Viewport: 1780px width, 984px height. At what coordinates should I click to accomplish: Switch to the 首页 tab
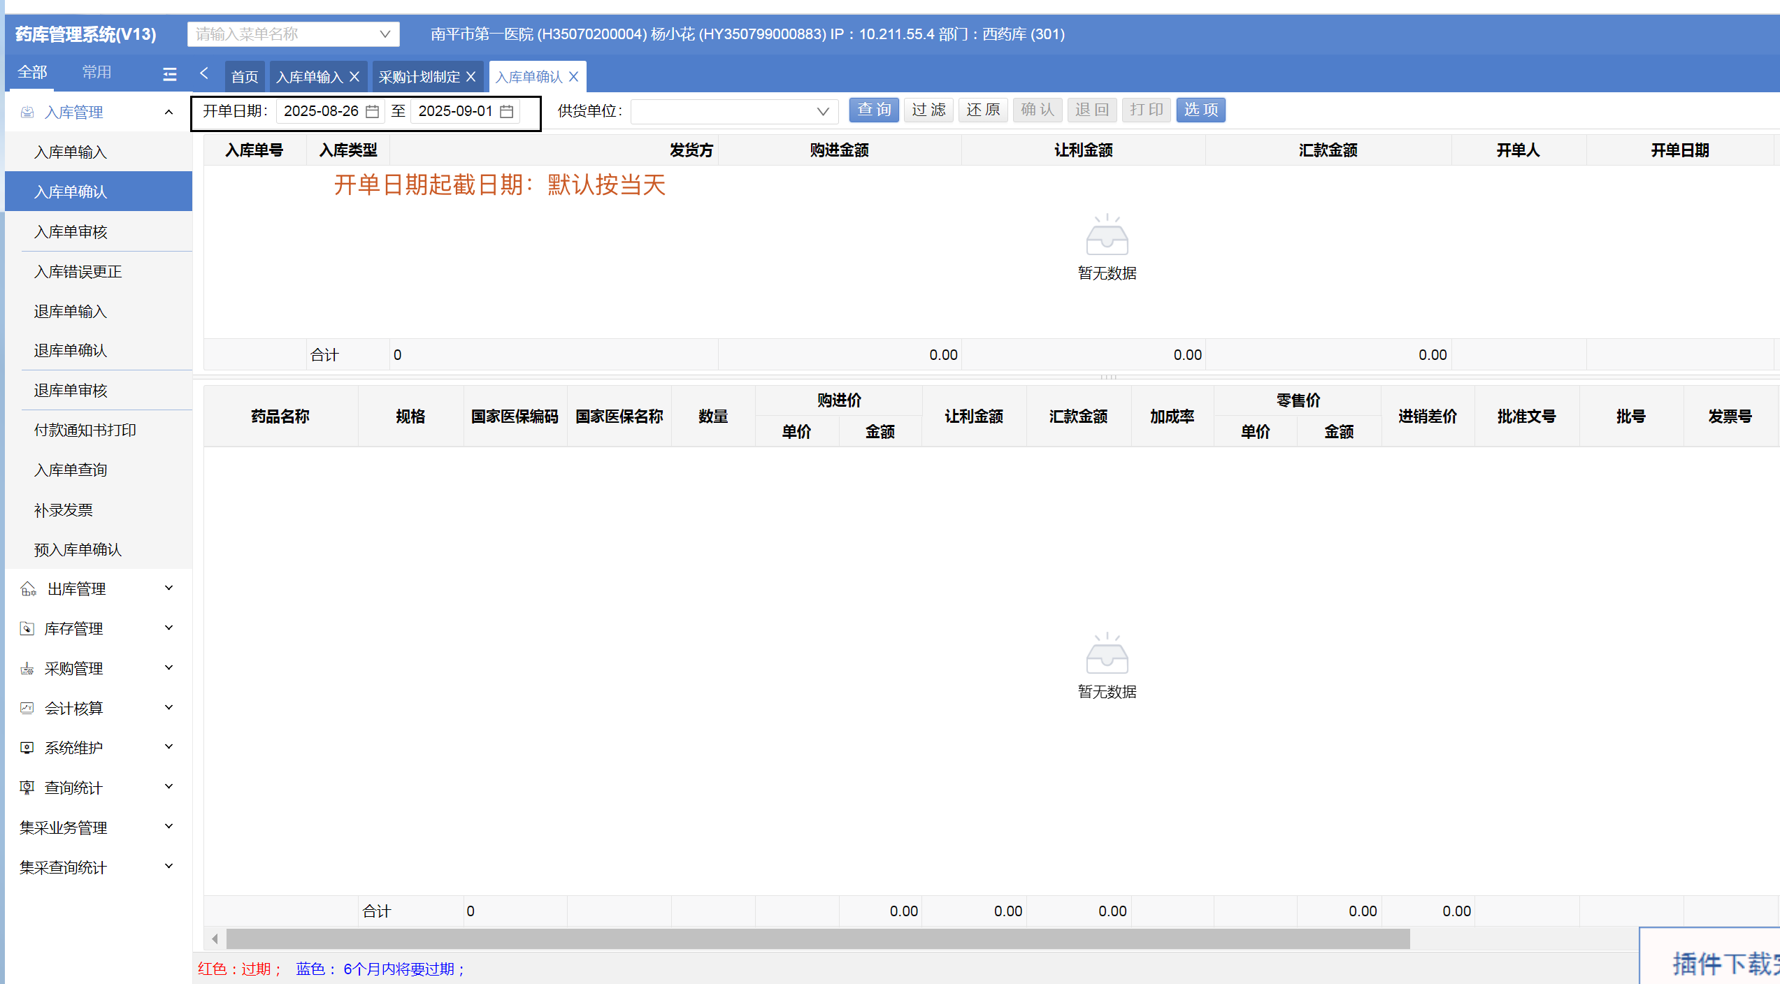(x=245, y=77)
